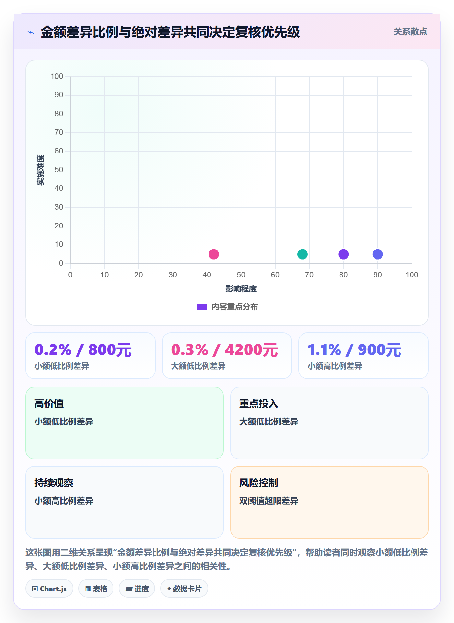Click the Chart.js chip square icon
This screenshot has height=623, width=454.
(x=35, y=589)
